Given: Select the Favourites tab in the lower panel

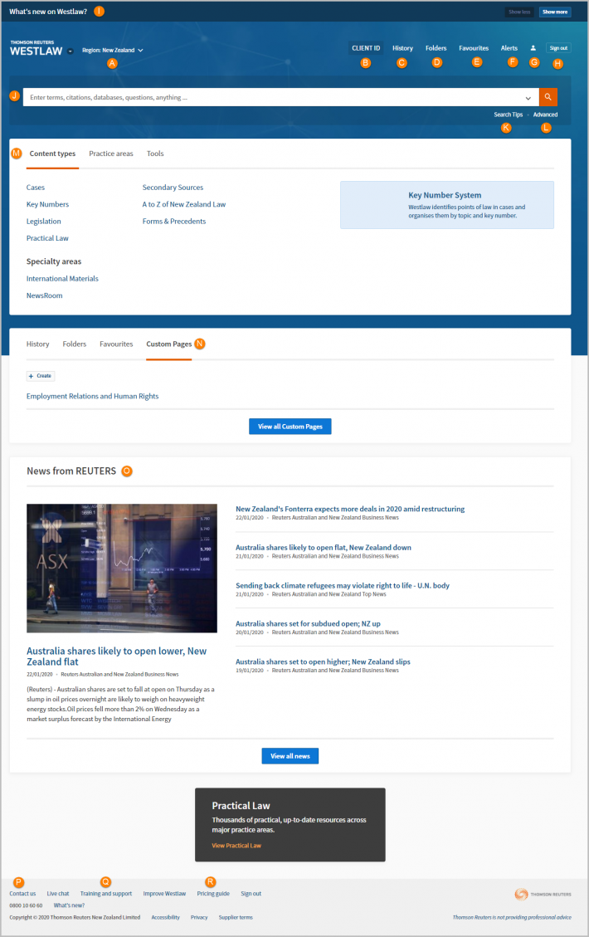Looking at the screenshot, I should [x=116, y=344].
